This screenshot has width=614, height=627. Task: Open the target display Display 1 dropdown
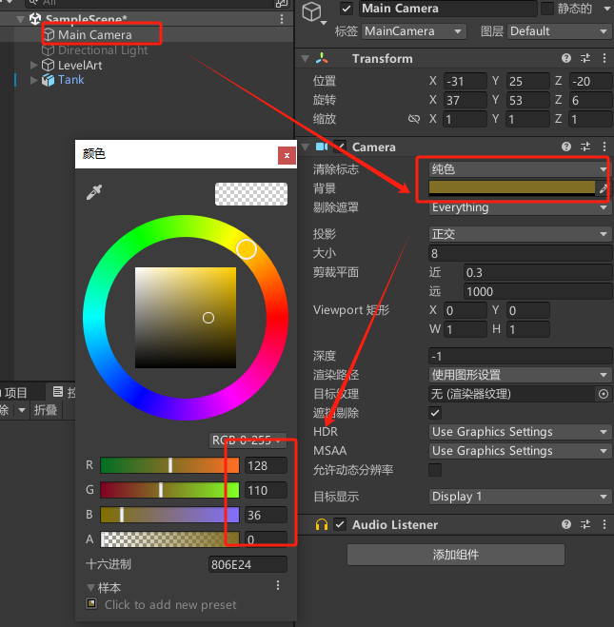[x=519, y=497]
